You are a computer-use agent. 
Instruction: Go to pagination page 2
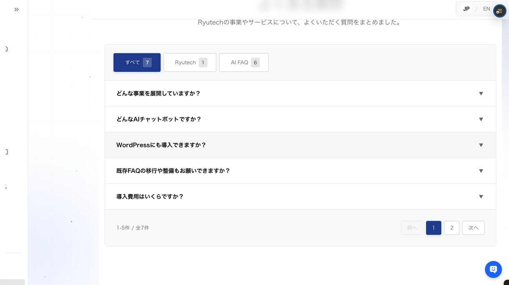tap(452, 228)
